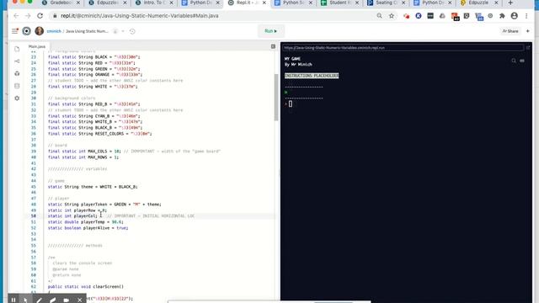
Task: Toggle the editor layout icon above code
Action: (x=273, y=46)
